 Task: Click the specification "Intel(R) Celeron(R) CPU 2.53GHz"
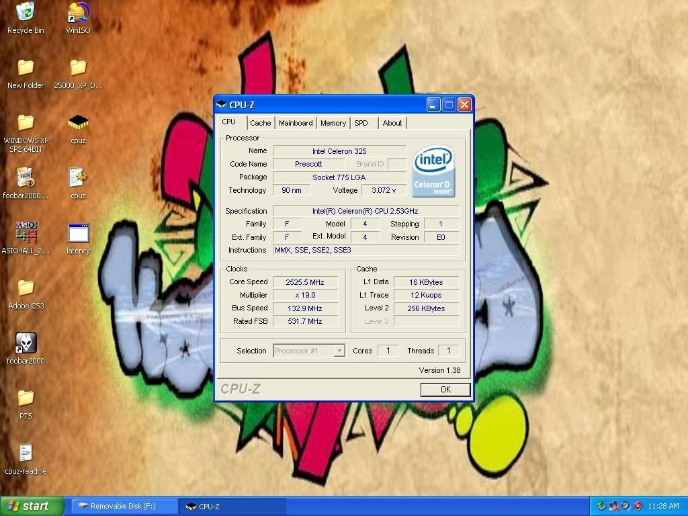click(365, 211)
